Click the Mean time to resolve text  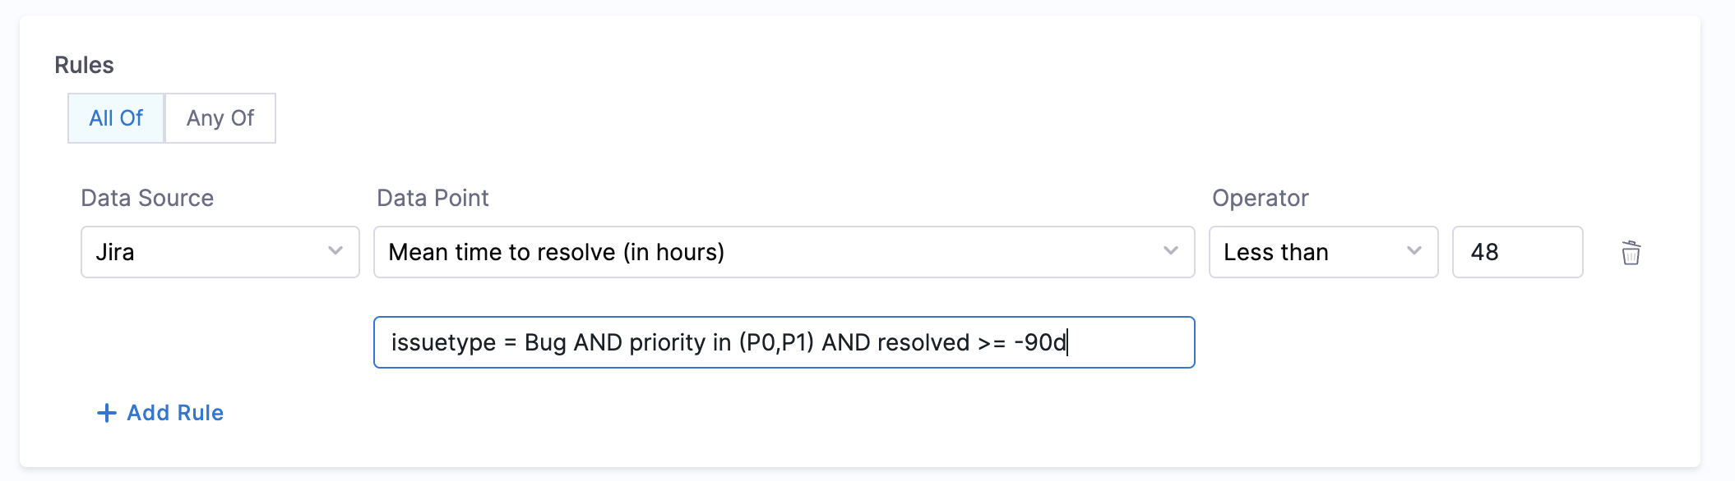coord(556,252)
